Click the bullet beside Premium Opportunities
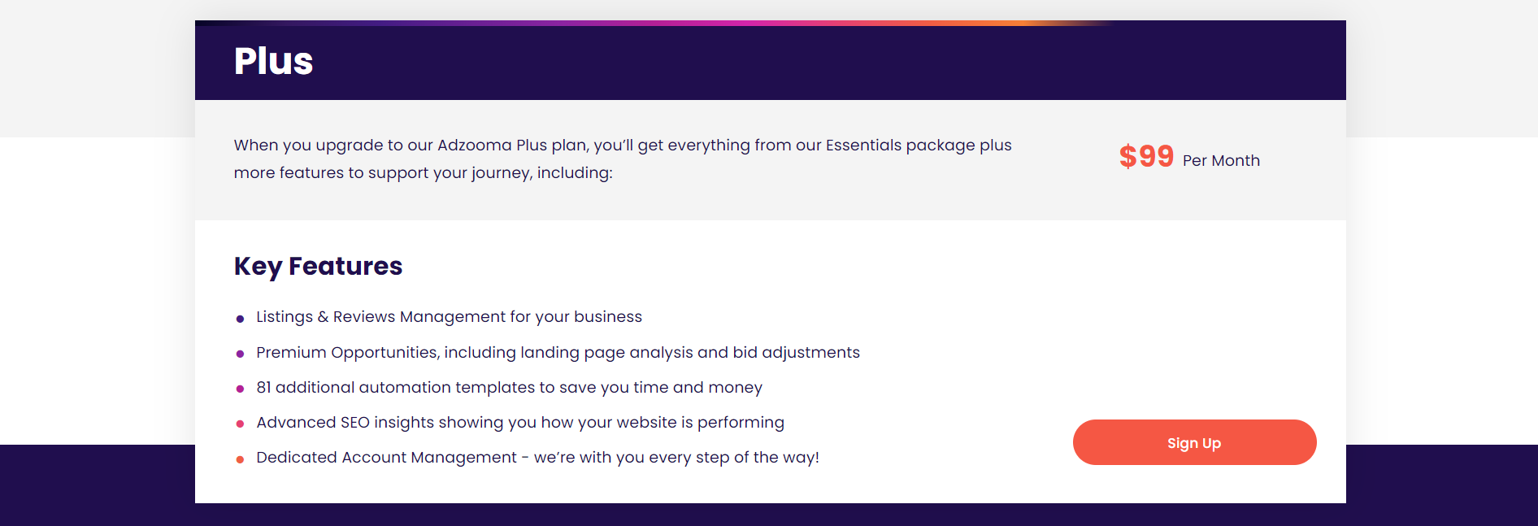Screen dimensions: 1538x526 tap(240, 354)
